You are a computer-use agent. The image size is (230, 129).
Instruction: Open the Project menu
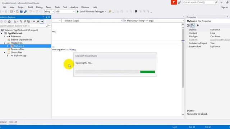[x=21, y=7]
